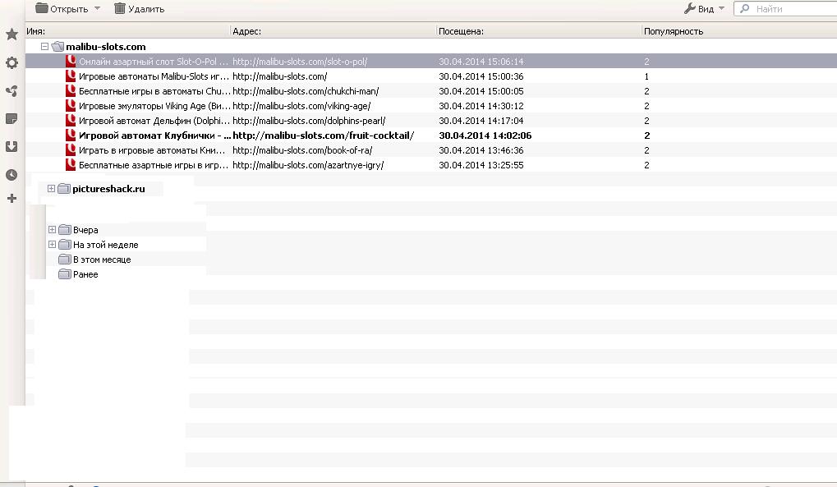Open the history clock icon in sidebar
Screen dimensions: 837x487
(11, 175)
